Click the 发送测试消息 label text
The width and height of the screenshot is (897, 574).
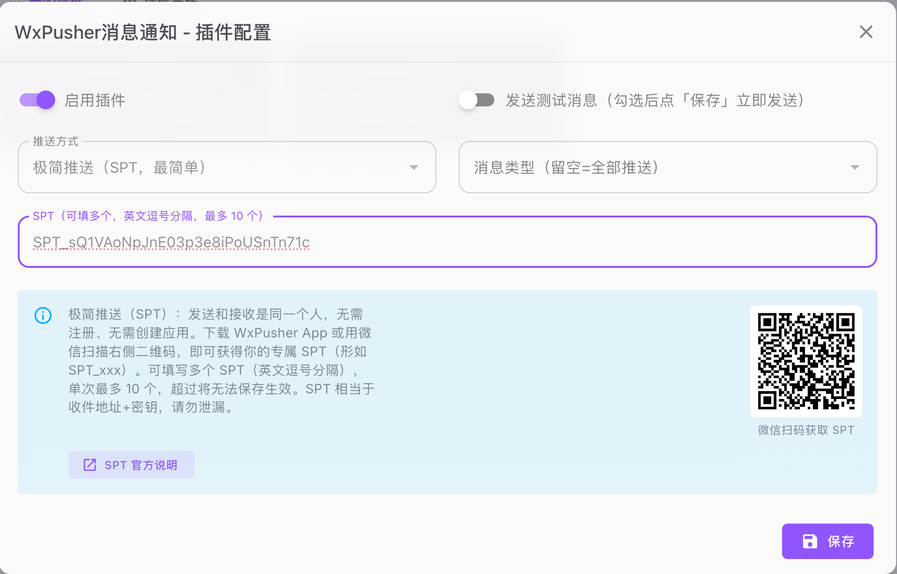pos(655,100)
